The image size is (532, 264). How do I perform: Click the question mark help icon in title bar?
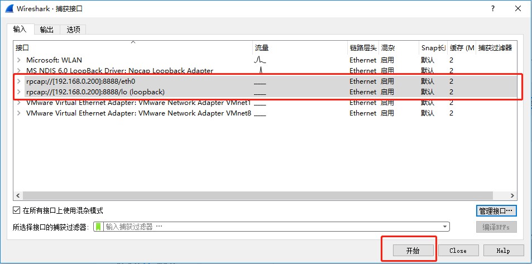[x=492, y=8]
